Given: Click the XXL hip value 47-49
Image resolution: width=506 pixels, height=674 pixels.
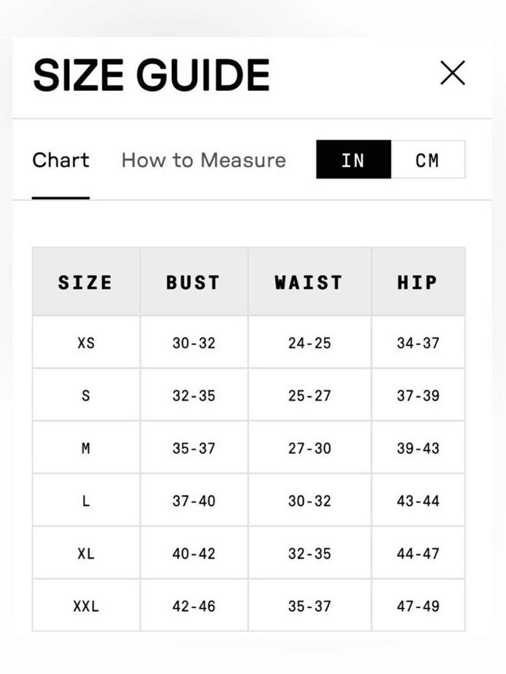Looking at the screenshot, I should 418,606.
